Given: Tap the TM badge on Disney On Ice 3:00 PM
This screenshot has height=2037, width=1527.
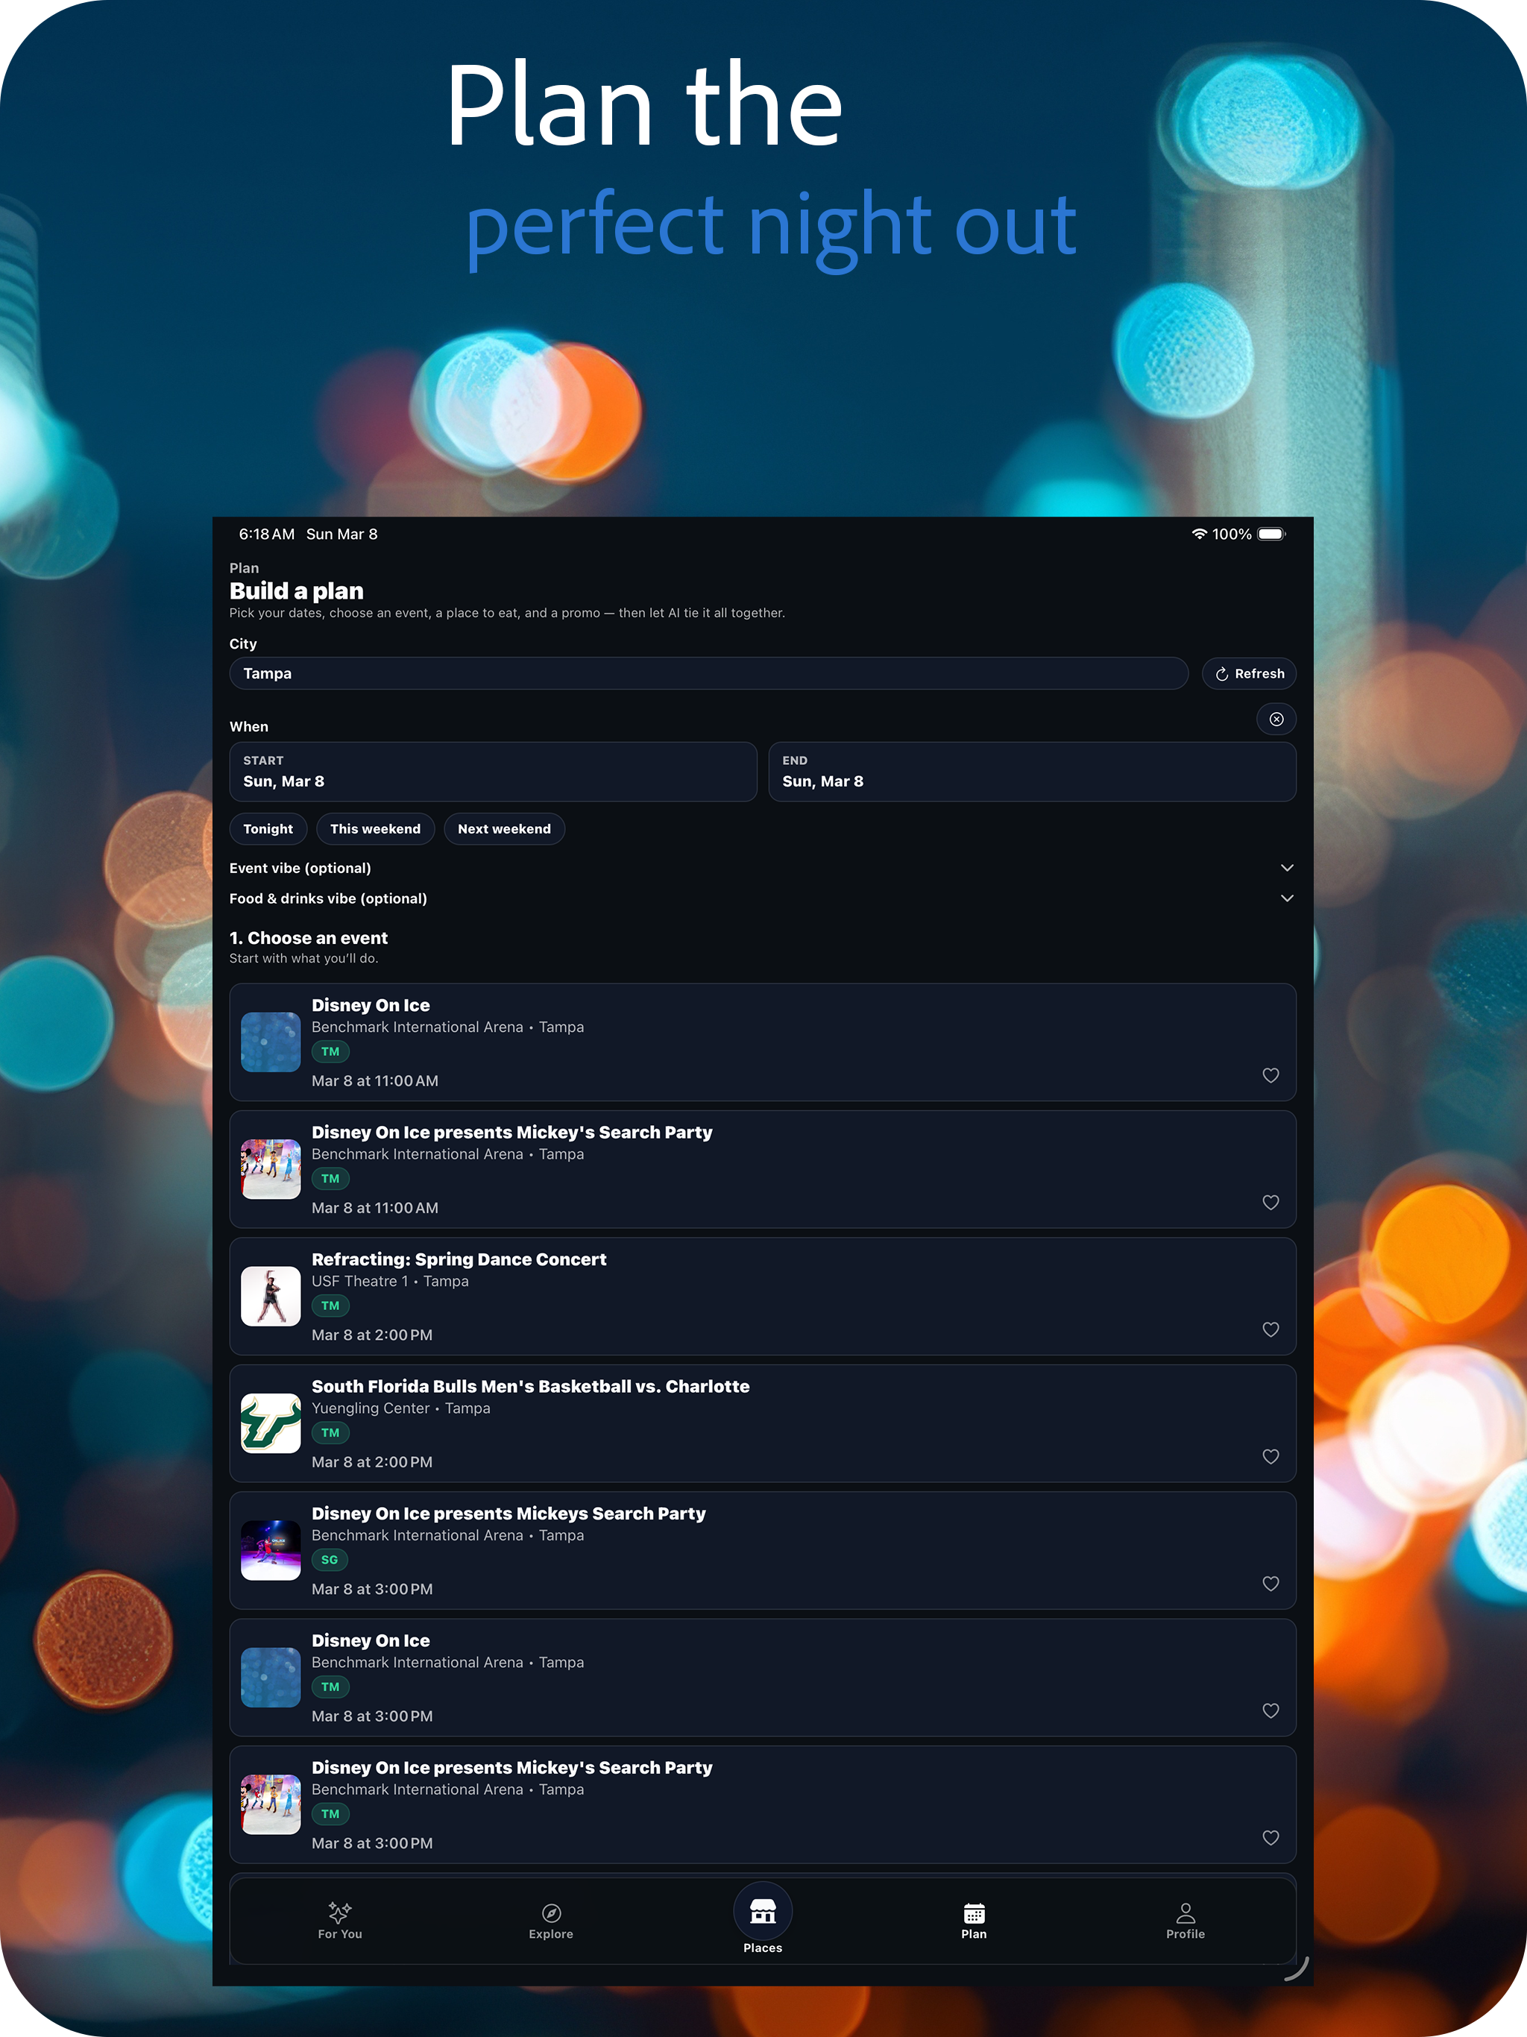Looking at the screenshot, I should tap(330, 1687).
